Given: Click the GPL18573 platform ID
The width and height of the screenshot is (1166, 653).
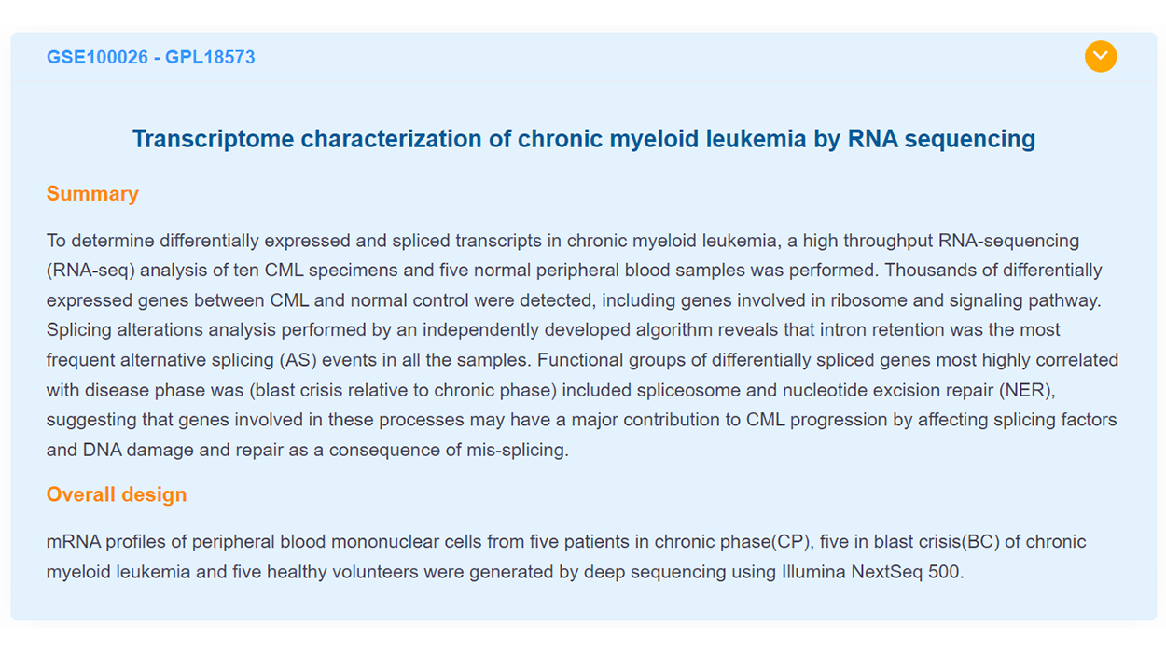Looking at the screenshot, I should [x=210, y=58].
